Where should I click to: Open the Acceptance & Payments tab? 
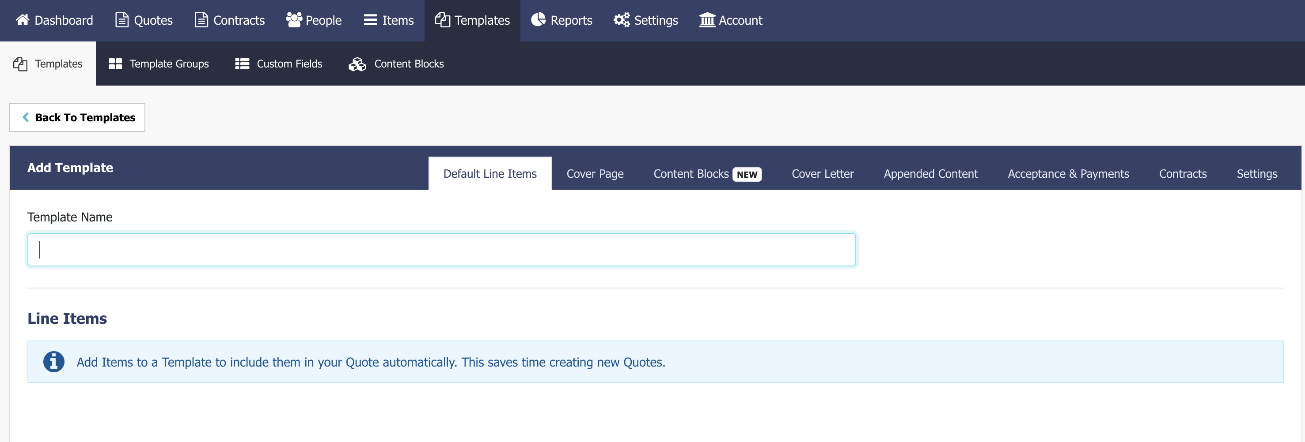[x=1068, y=173]
